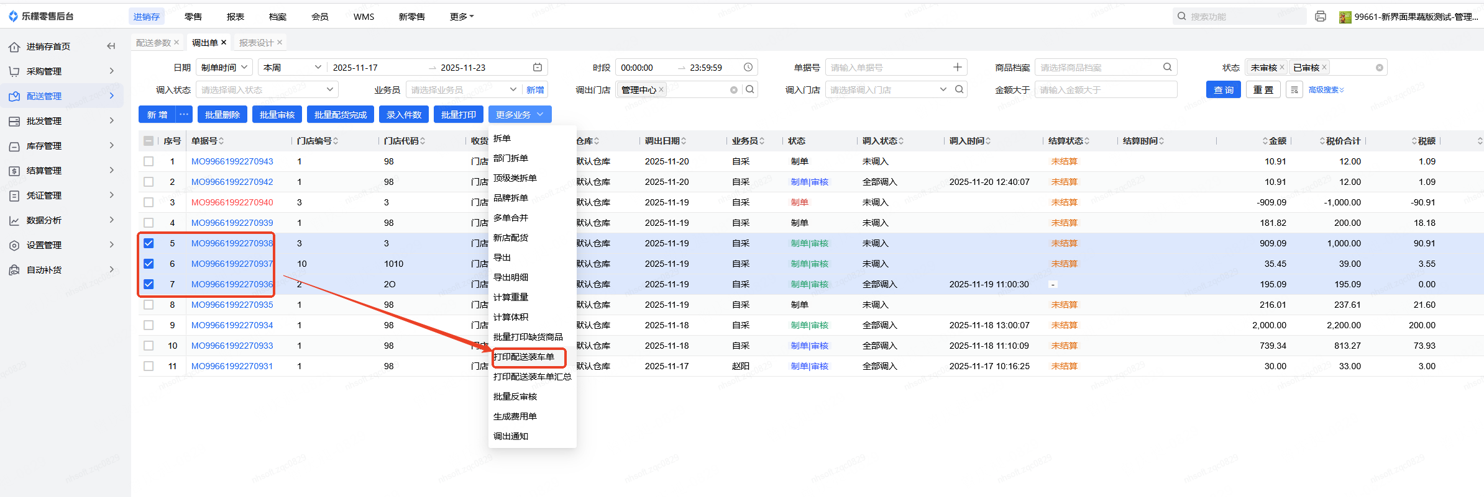Click the 查询 button

tap(1223, 90)
